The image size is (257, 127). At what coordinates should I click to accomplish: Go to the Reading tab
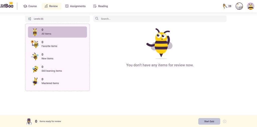click(x=100, y=6)
